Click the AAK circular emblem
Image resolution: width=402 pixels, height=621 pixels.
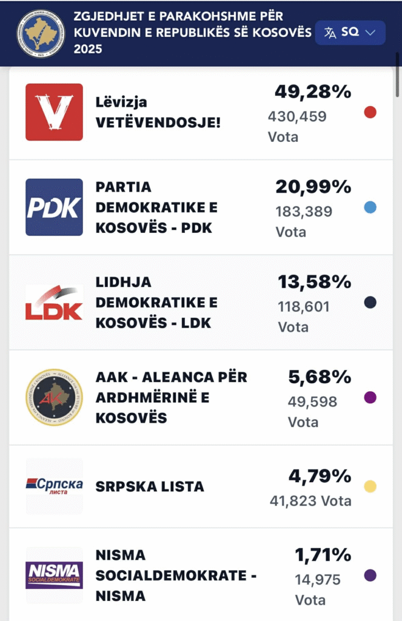[x=54, y=397]
